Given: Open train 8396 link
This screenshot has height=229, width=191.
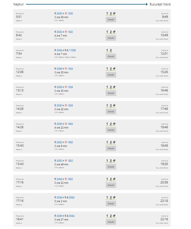Looking at the screenshot, I should tap(59, 216).
